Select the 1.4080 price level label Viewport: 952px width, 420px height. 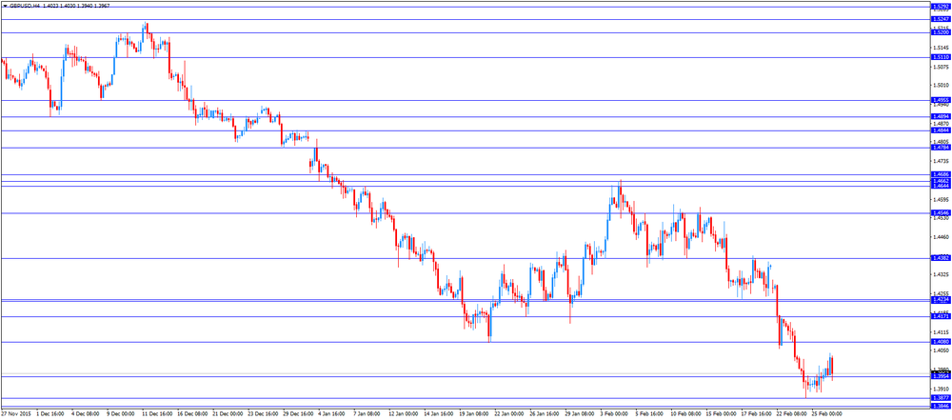pos(941,342)
